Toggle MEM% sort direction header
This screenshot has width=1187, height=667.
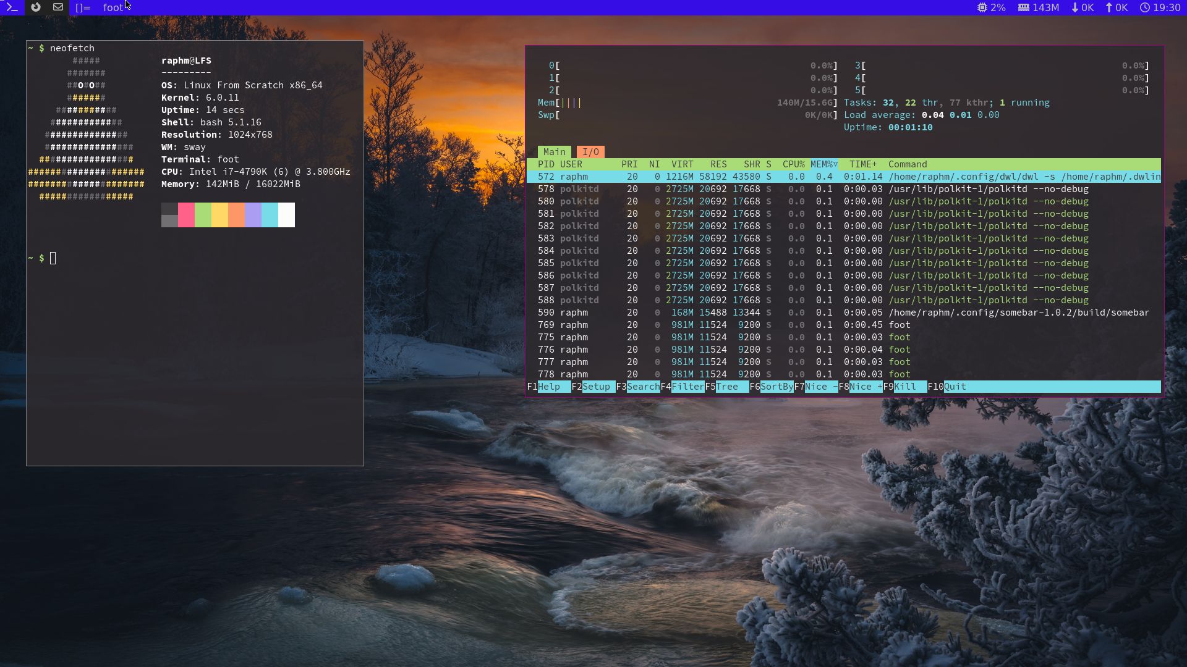click(x=824, y=164)
